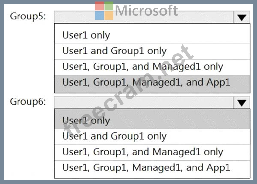Click the Microsoft wordmark text
The image size is (257, 184).
(x=146, y=10)
